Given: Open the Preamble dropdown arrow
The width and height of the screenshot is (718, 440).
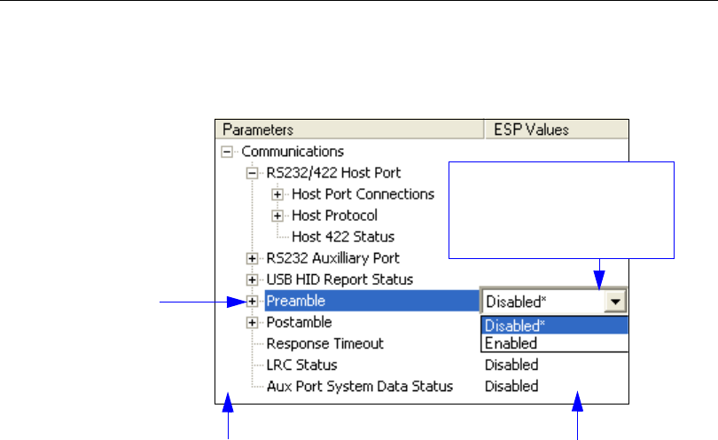Looking at the screenshot, I should coord(614,302).
